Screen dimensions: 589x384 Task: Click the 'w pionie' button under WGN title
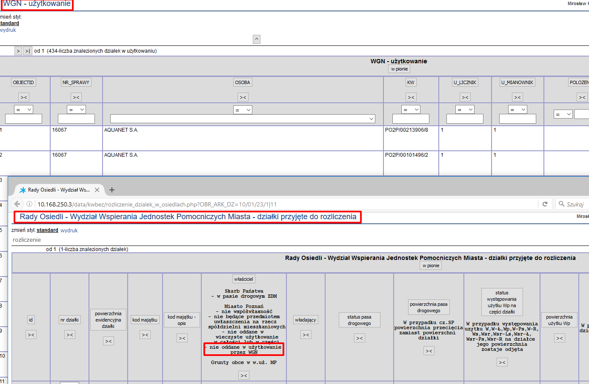pyautogui.click(x=399, y=69)
